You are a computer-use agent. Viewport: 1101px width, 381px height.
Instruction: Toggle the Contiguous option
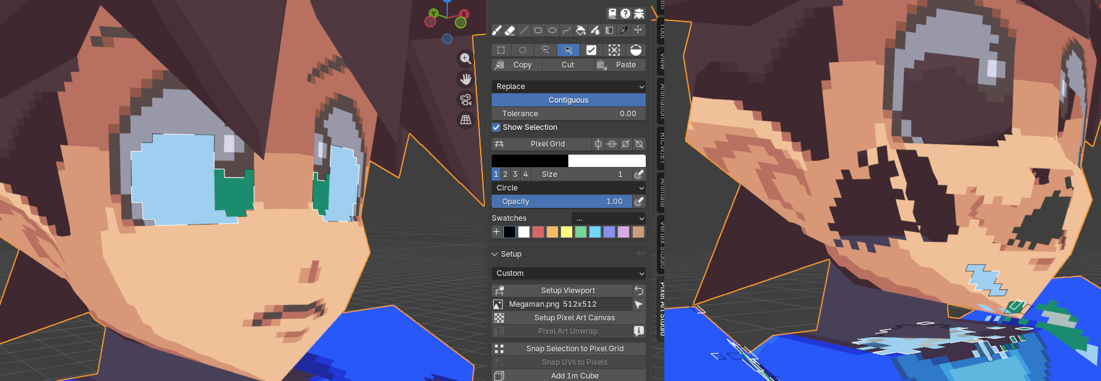tap(568, 100)
